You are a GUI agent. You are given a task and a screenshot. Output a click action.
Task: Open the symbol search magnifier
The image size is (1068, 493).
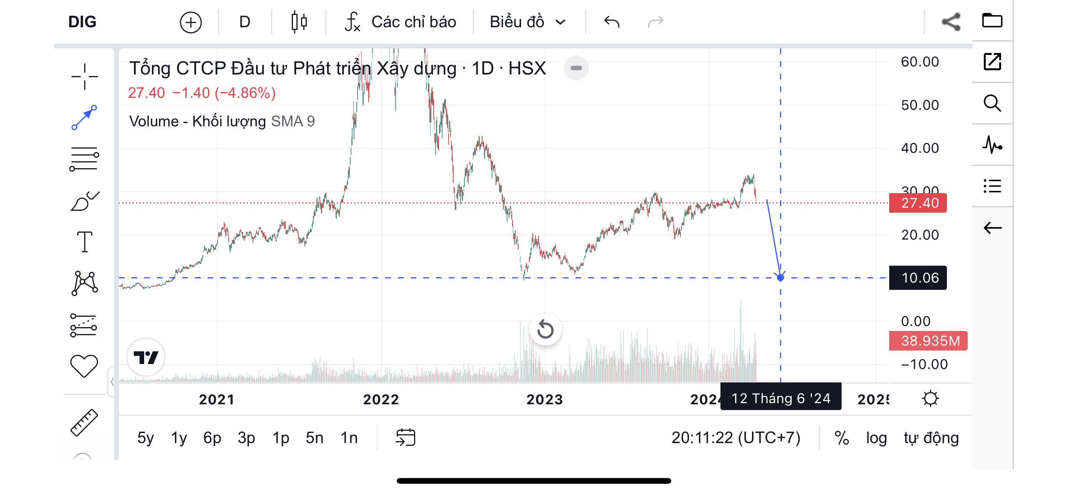[992, 104]
